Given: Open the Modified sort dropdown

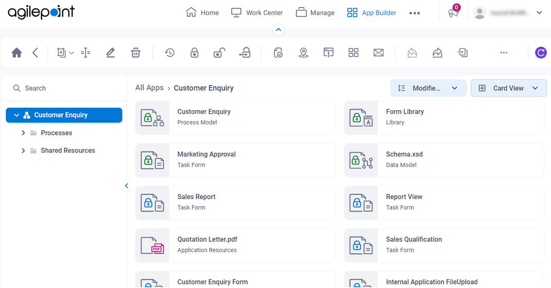Looking at the screenshot, I should tap(428, 88).
